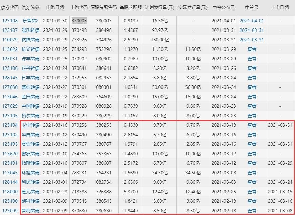
Task: Click 查看 for 卫宁转债 row
Action: click(x=253, y=125)
